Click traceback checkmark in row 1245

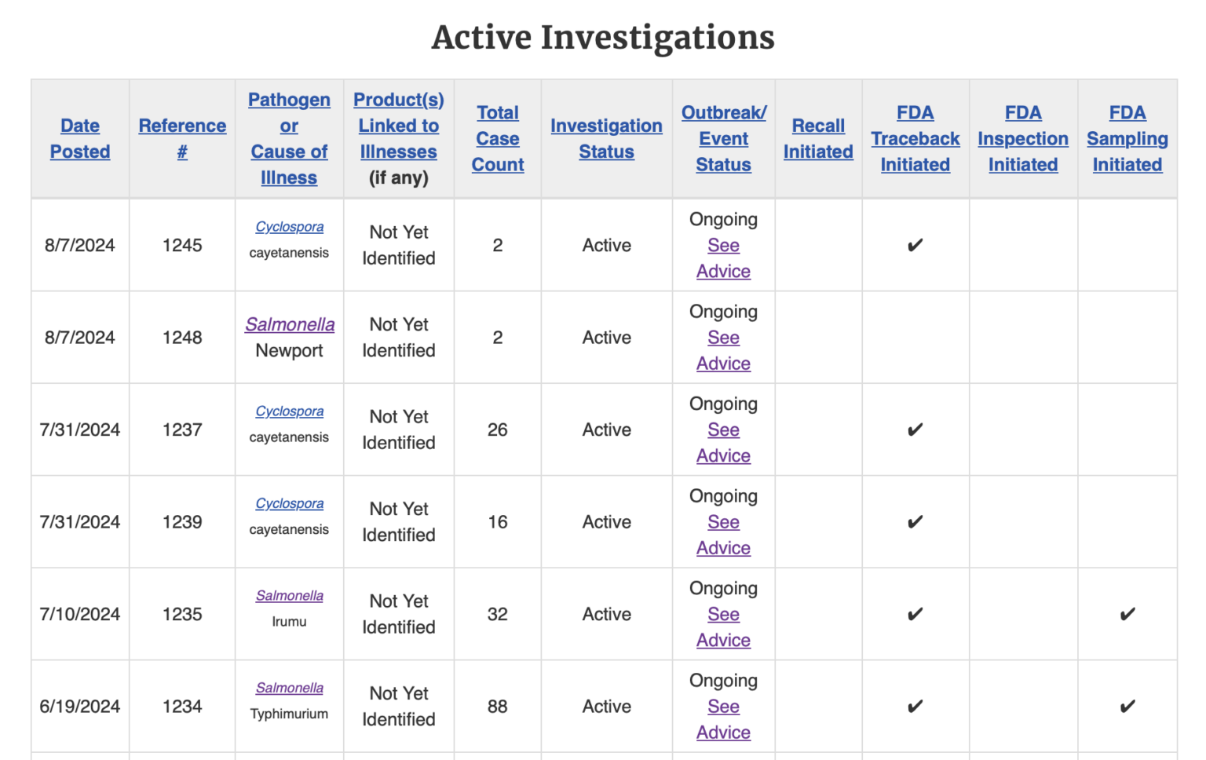(x=915, y=246)
